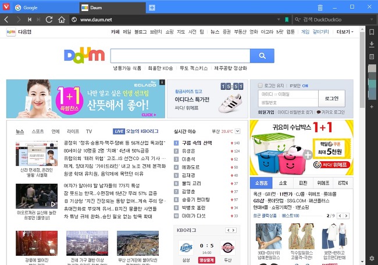
Task: Add a web panel with plus icon
Action: pyautogui.click(x=372, y=107)
